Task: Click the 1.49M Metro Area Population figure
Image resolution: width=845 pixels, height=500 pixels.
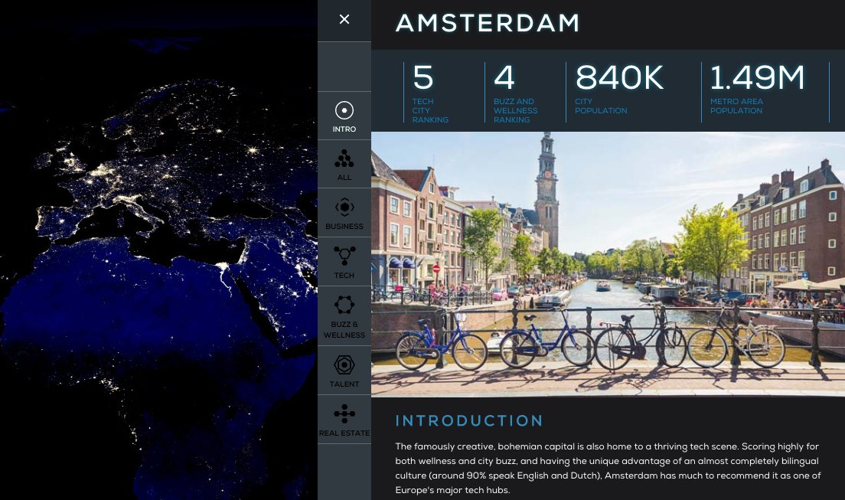Action: tap(757, 79)
